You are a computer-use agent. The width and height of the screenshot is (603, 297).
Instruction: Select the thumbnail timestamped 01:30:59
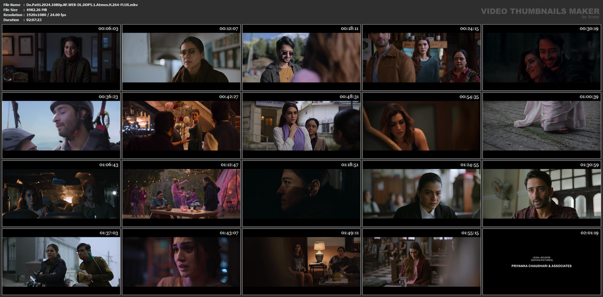[542, 194]
